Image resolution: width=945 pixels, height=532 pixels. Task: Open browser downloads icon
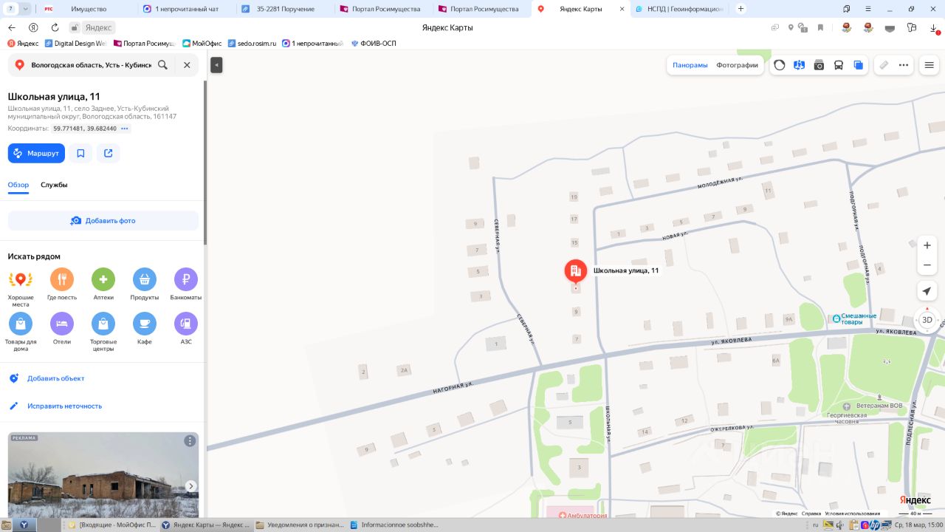(935, 27)
